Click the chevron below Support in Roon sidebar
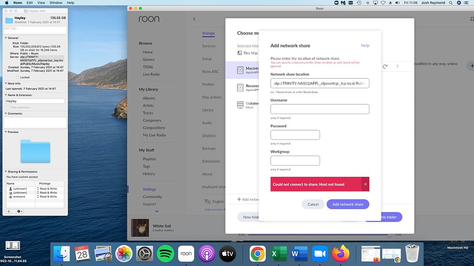 point(157,210)
